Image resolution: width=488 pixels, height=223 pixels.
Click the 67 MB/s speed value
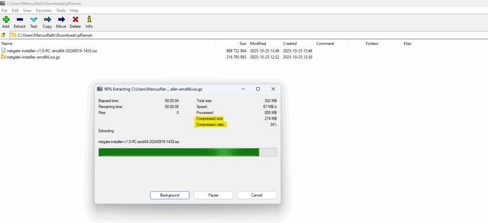pyautogui.click(x=270, y=107)
